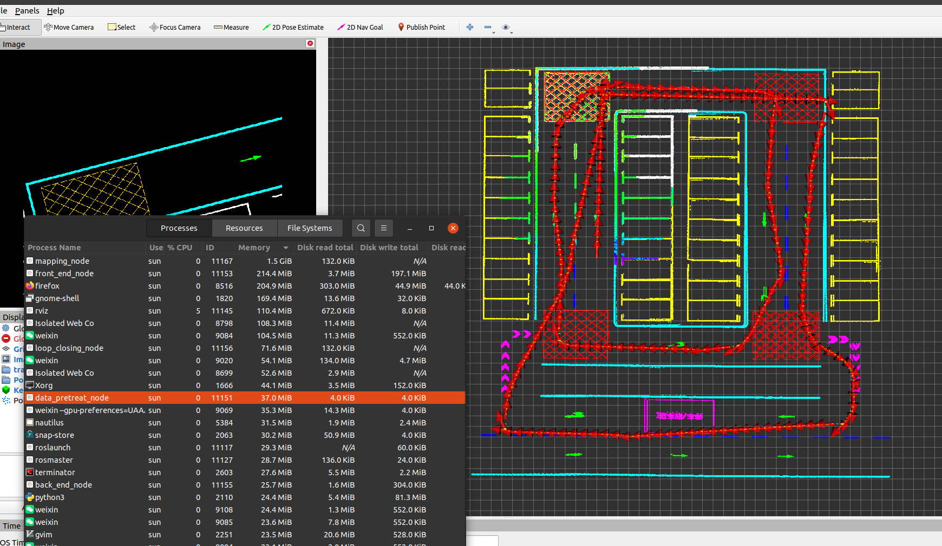The height and width of the screenshot is (546, 942).
Task: Select the rosmaster process row
Action: (x=245, y=460)
